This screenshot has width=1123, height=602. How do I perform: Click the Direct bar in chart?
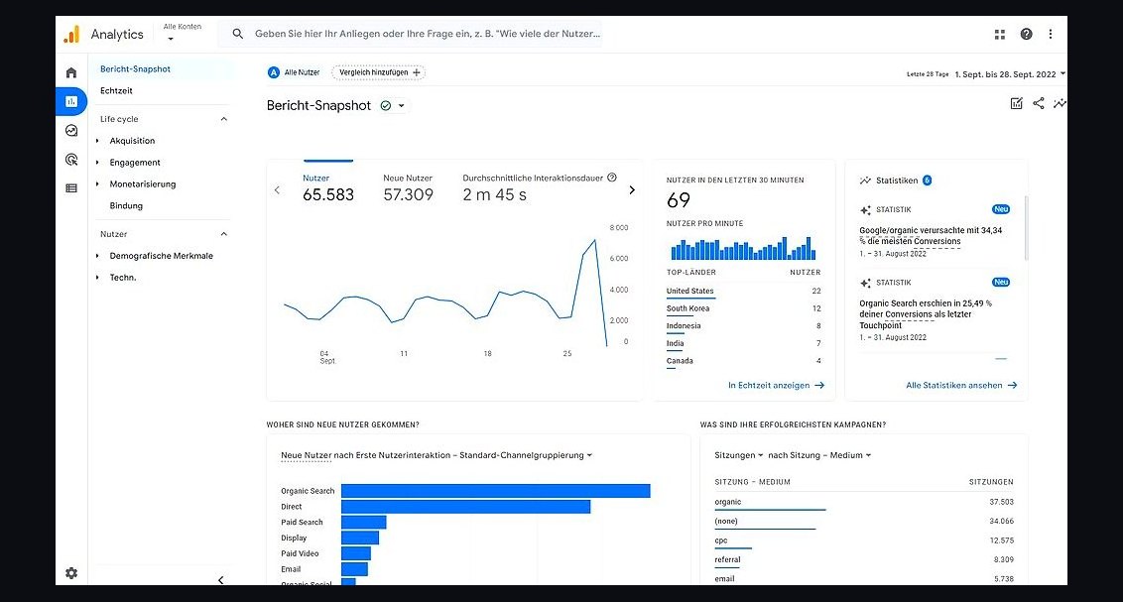465,507
